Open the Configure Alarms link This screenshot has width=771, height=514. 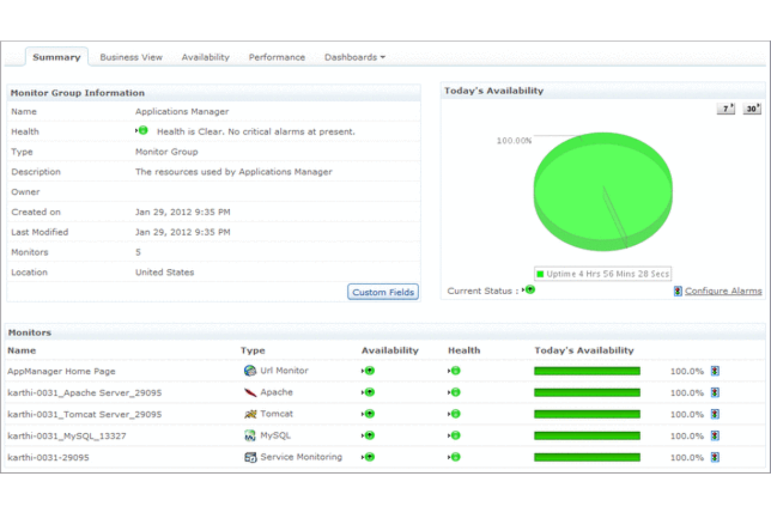click(x=723, y=291)
